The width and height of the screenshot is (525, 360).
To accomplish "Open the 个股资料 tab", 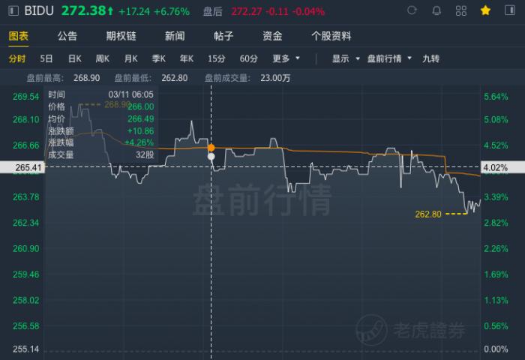I will coord(331,36).
